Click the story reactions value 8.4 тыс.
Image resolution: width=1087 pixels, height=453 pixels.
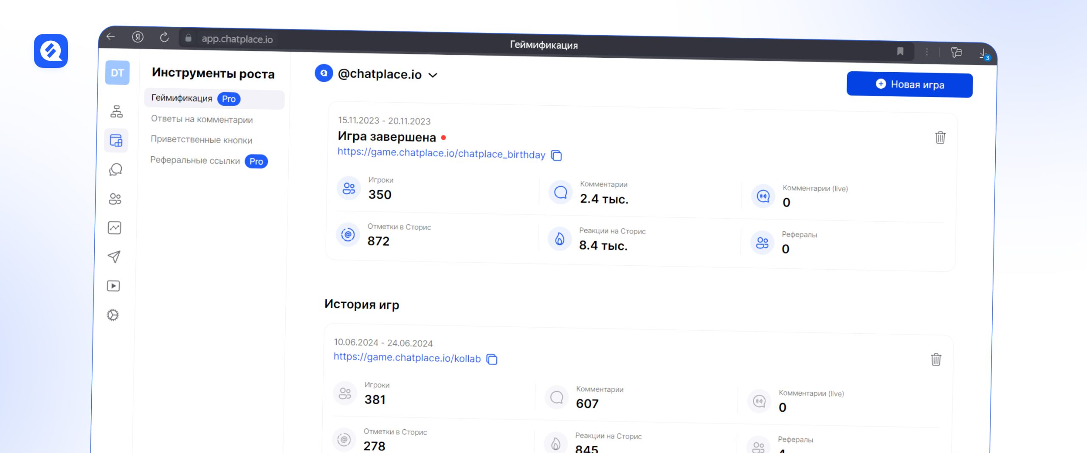click(603, 245)
